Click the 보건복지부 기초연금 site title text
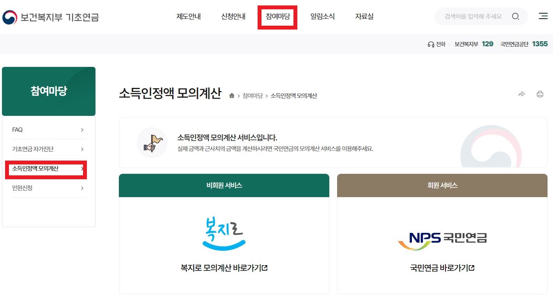553x306 pixels. (60, 17)
